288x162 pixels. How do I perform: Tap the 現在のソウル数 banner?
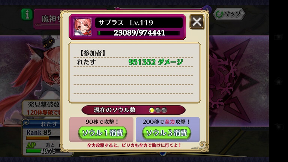coord(133,110)
